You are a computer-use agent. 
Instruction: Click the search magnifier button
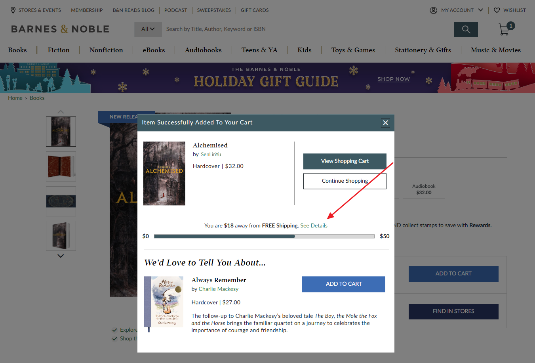[466, 29]
